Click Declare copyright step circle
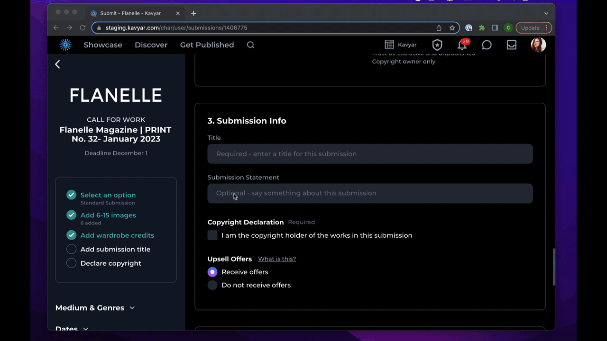The height and width of the screenshot is (341, 607). [71, 263]
